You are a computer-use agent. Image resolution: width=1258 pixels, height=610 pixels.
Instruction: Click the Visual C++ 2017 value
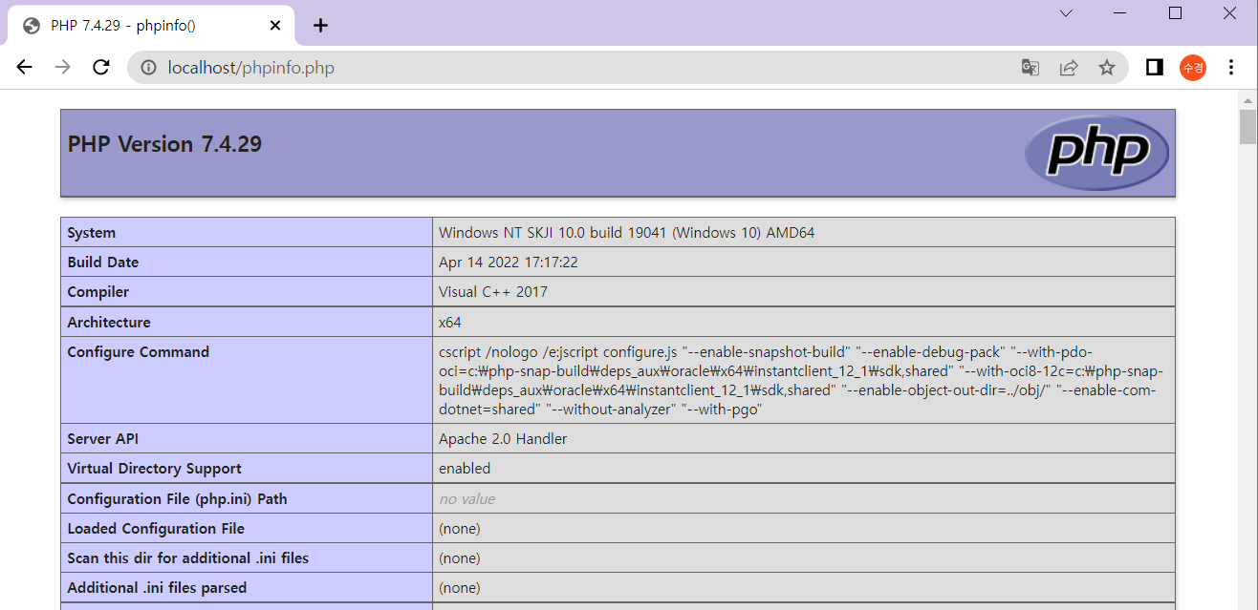pos(493,292)
